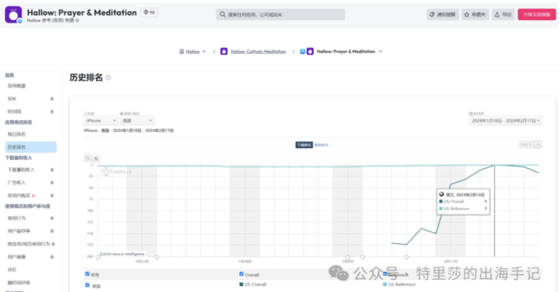Click the lock icon next to 下载量和收入 item

click(x=52, y=170)
